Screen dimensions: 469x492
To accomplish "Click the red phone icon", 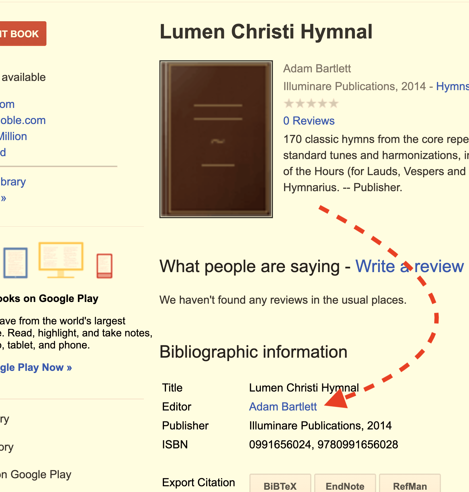I will (x=104, y=266).
